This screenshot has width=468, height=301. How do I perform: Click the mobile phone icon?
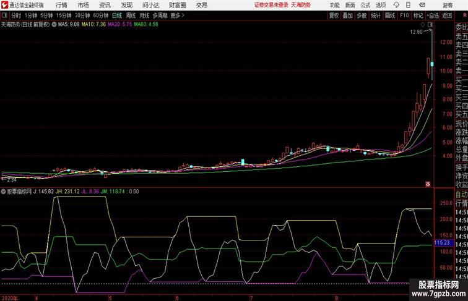408,5
